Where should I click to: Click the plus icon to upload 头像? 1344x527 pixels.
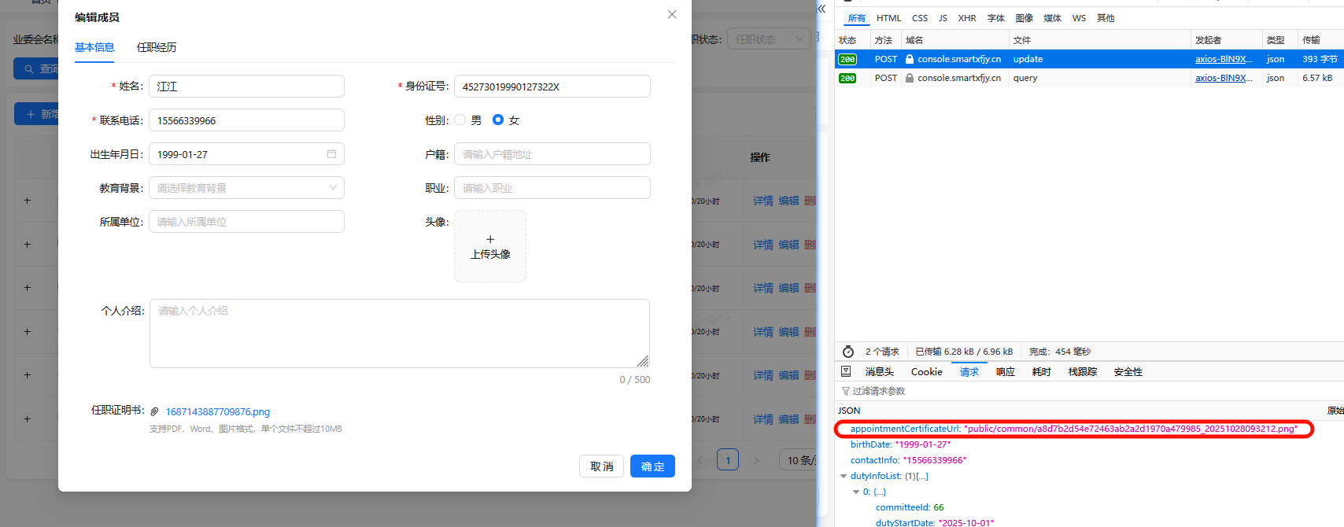(490, 239)
